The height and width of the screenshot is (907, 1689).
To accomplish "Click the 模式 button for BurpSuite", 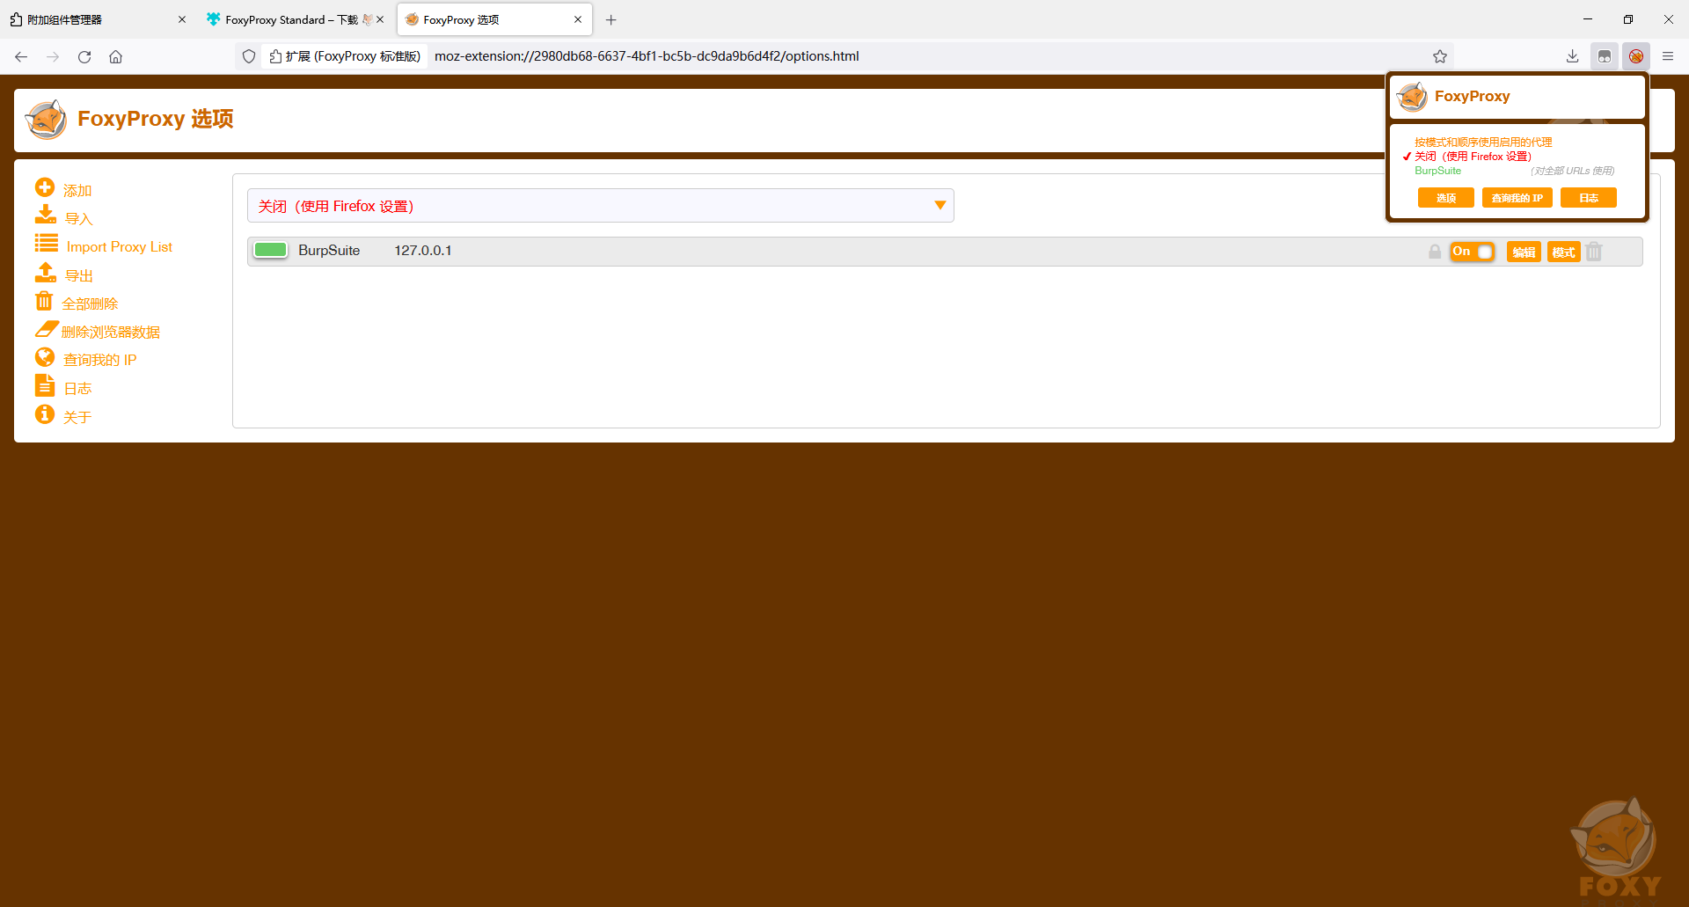I will click(1563, 252).
